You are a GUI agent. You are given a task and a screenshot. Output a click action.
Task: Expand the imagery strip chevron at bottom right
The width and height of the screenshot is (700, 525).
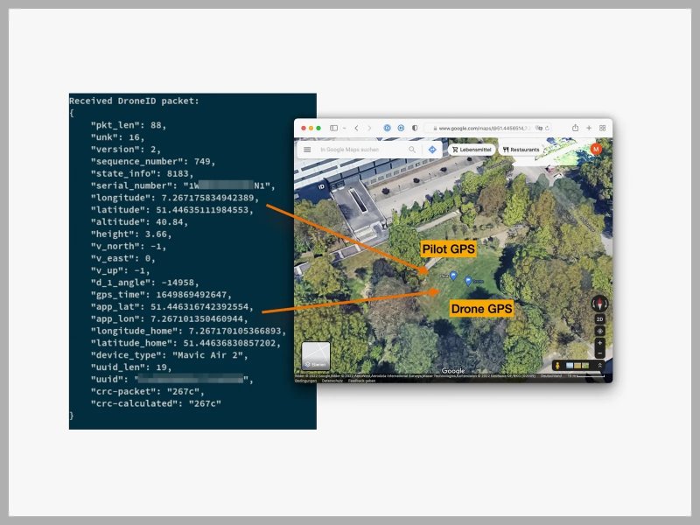tap(600, 365)
